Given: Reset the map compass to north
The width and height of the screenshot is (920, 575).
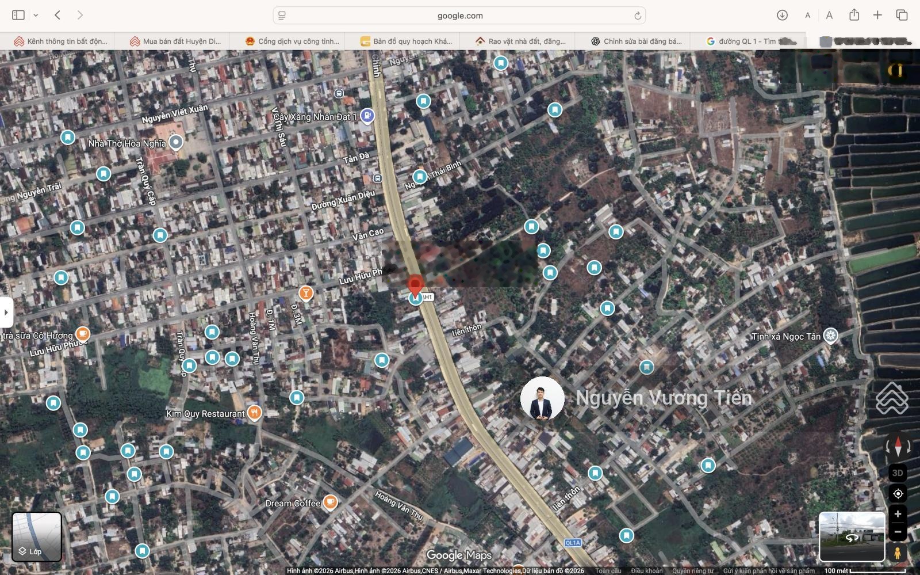Looking at the screenshot, I should [x=898, y=446].
